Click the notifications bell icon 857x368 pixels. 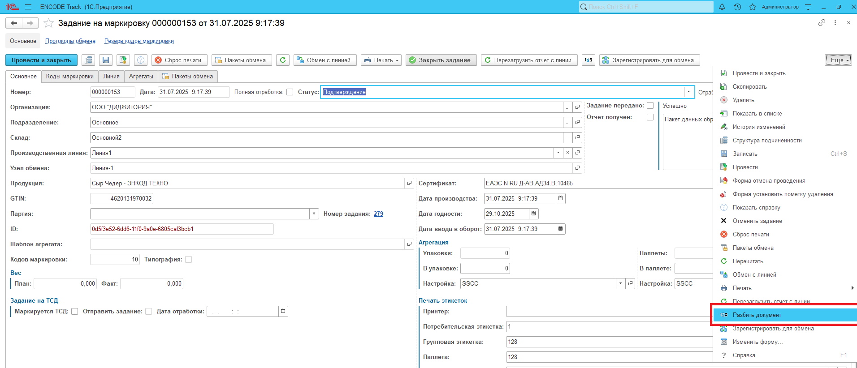coord(722,7)
